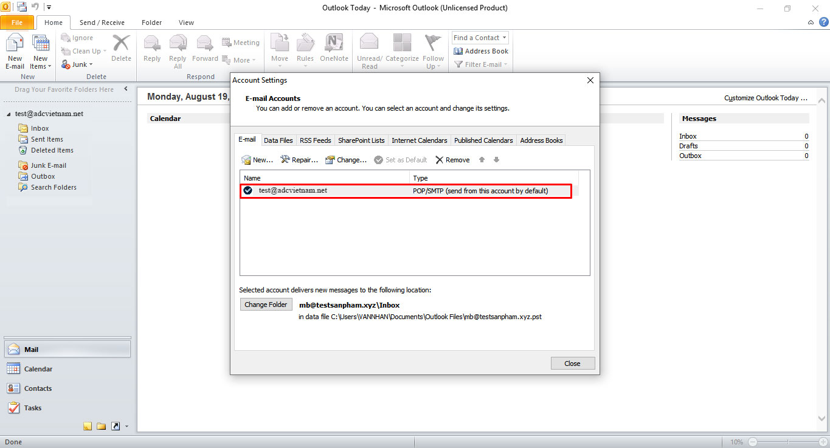Open Configure buttons arrow in navigation
Viewport: 830px width, 448px height.
coord(126,427)
